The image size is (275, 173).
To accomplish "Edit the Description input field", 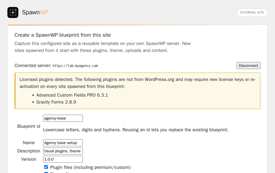I will tap(63, 151).
